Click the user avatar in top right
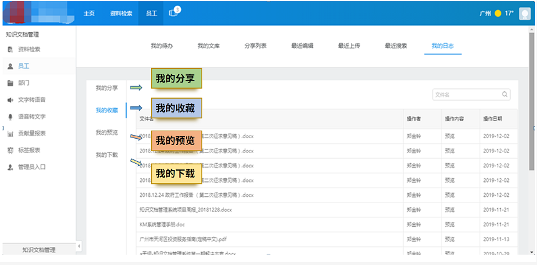 525,14
